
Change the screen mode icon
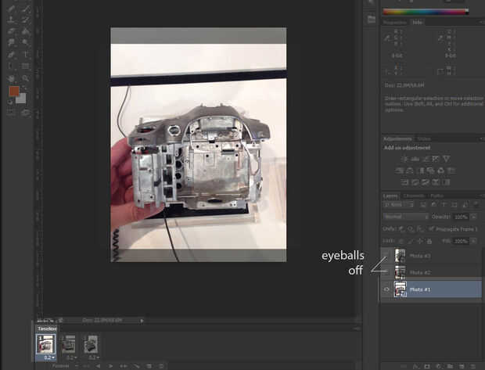pos(26,113)
